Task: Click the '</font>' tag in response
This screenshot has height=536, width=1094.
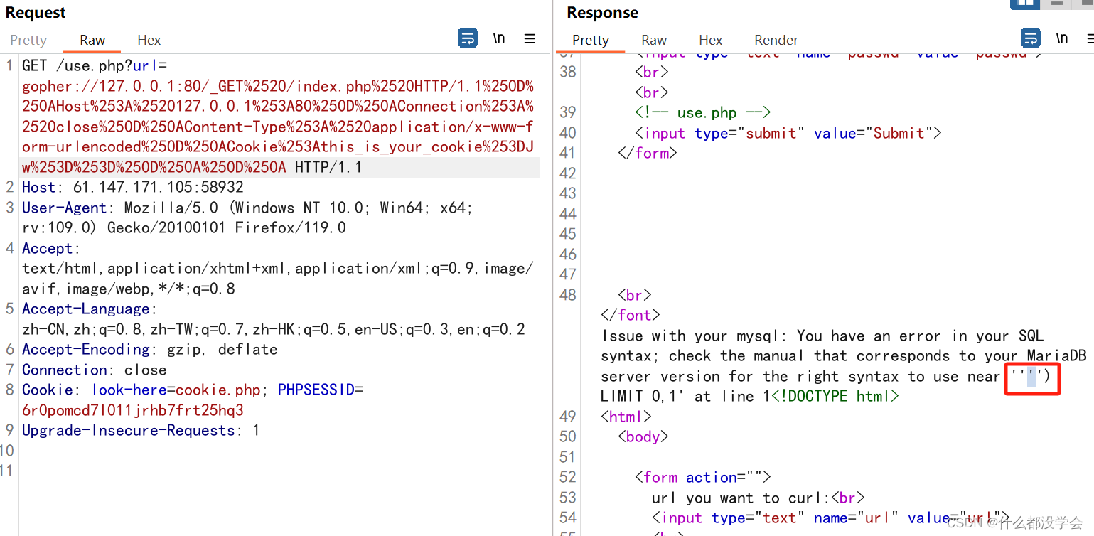Action: 631,315
